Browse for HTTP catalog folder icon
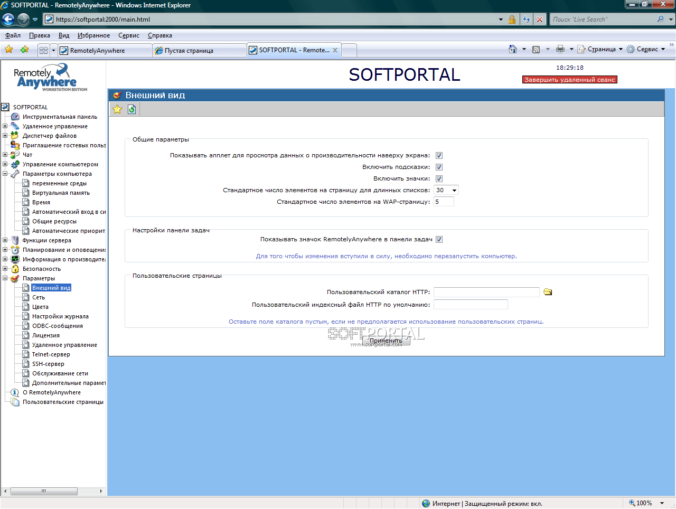 click(x=548, y=292)
